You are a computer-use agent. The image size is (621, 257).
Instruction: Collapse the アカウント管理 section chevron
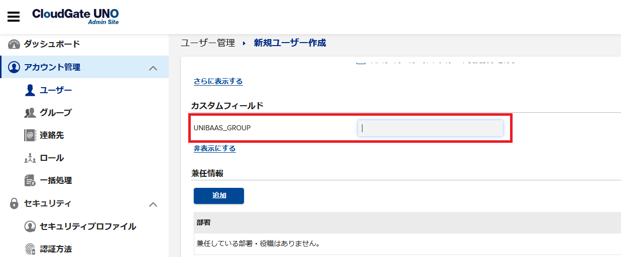[x=154, y=68]
